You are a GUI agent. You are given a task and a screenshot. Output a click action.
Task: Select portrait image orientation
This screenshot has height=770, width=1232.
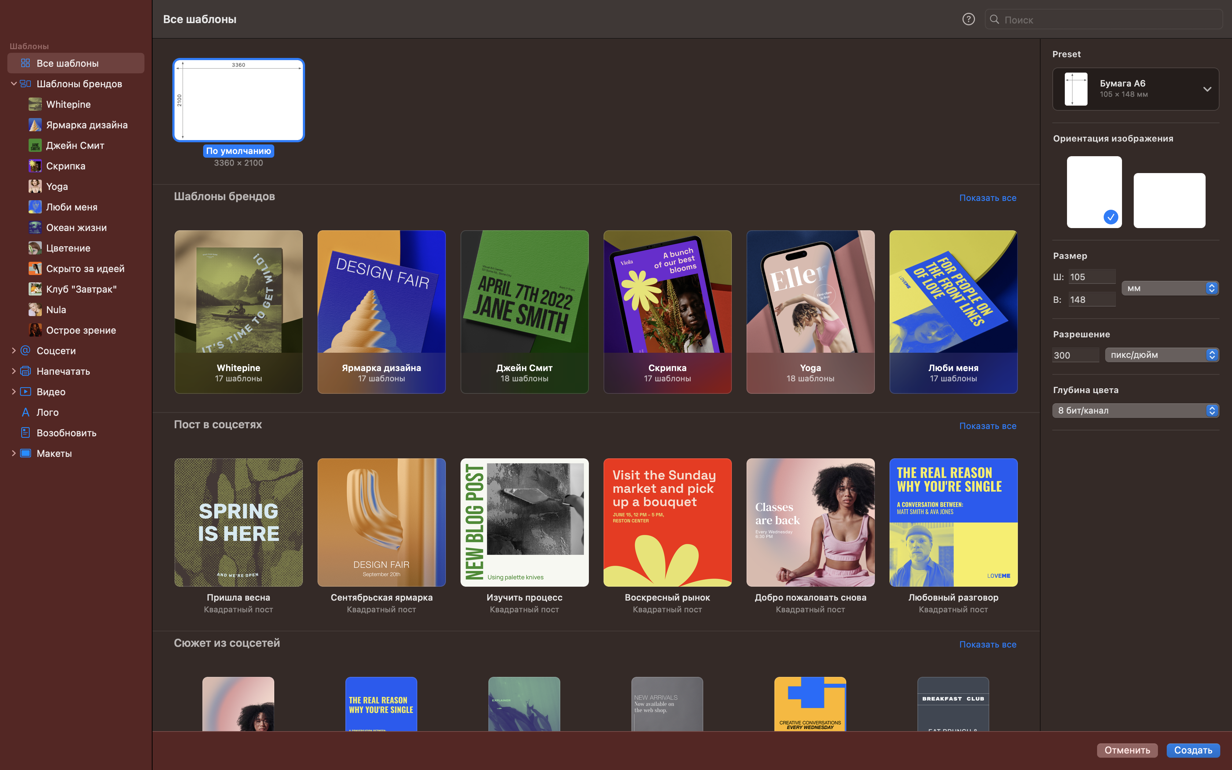[1094, 192]
